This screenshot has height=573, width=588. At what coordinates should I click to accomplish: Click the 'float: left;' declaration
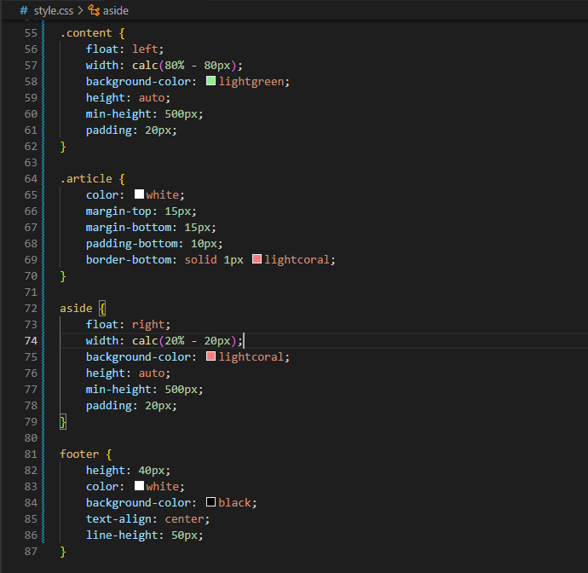(x=125, y=49)
